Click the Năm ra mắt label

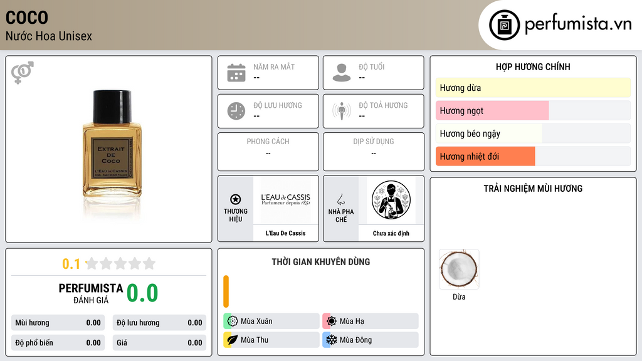[274, 66]
